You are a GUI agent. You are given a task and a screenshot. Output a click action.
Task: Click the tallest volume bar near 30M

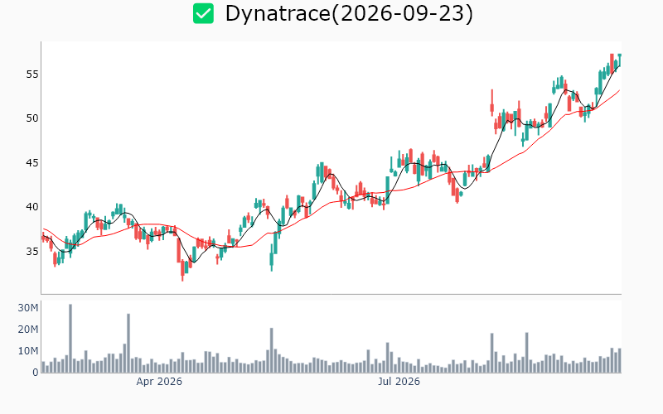point(70,338)
